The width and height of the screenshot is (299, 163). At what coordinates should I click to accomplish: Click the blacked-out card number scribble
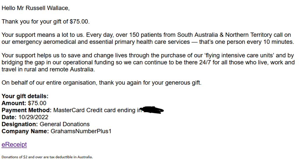pyautogui.click(x=151, y=110)
